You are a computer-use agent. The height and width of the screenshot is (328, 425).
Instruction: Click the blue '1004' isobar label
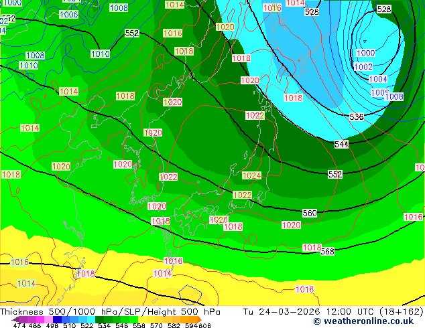pos(378,79)
